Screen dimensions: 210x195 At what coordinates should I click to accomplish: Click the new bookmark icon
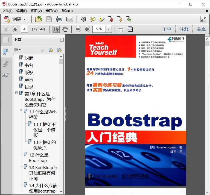[x=51, y=50]
